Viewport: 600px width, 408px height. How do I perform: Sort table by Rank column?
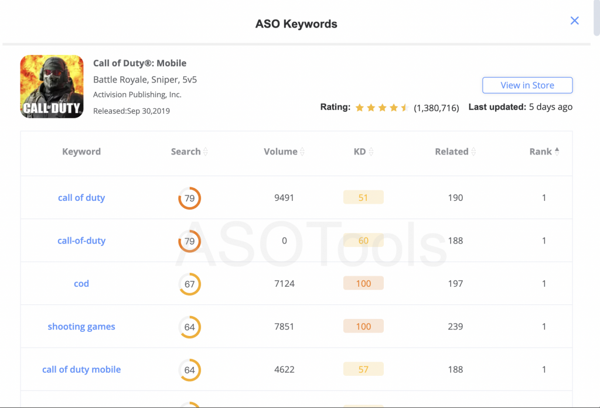click(544, 152)
